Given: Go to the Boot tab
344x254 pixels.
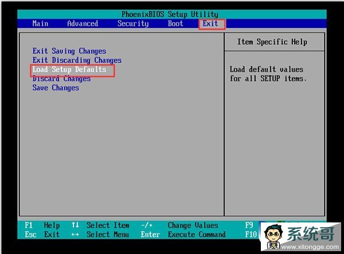Looking at the screenshot, I should pos(175,24).
